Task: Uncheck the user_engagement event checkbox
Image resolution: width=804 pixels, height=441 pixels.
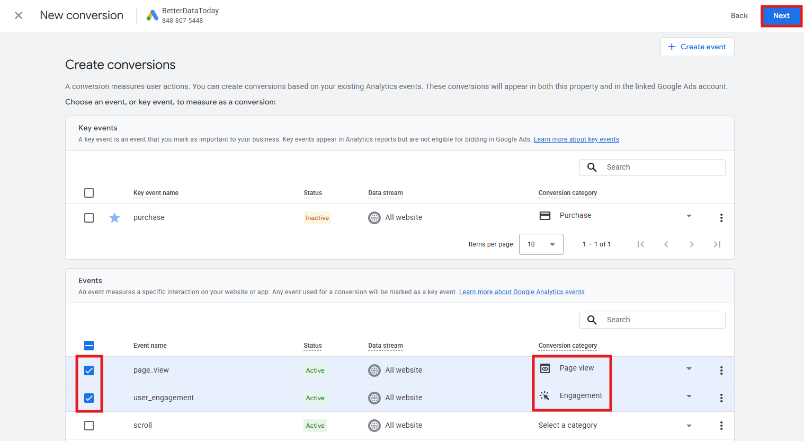Action: 89,398
